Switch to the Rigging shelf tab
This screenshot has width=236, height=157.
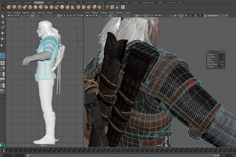(49, 2)
